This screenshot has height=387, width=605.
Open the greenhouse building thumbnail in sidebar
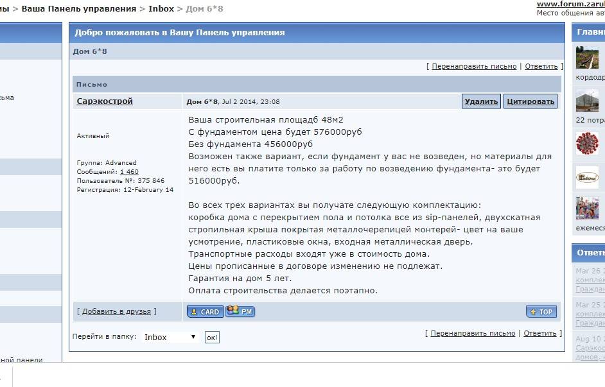(586, 101)
